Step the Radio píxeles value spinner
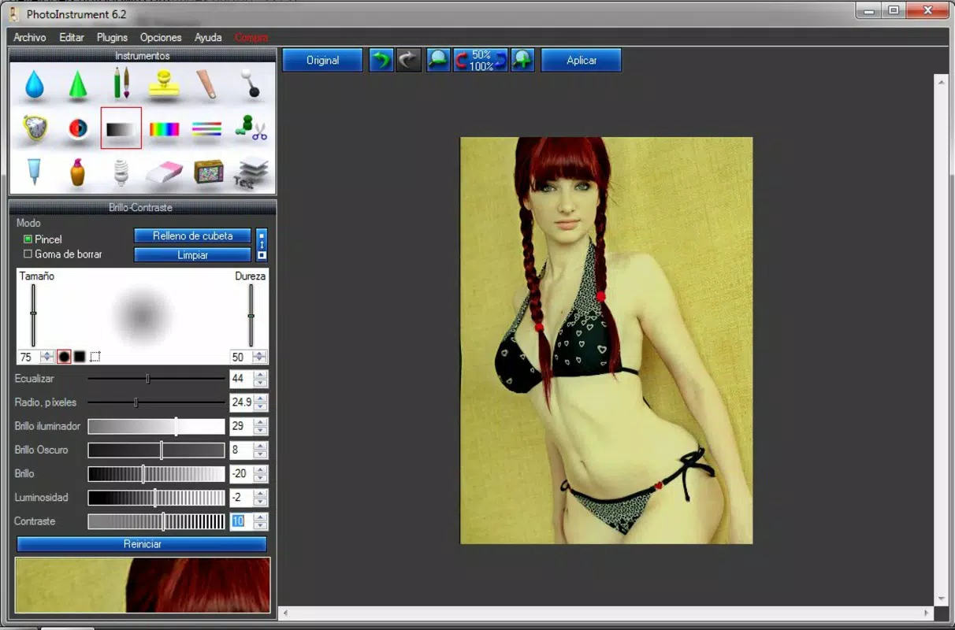Image resolution: width=955 pixels, height=630 pixels. click(x=261, y=402)
